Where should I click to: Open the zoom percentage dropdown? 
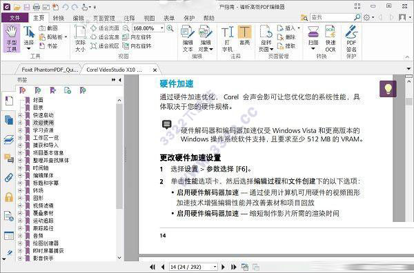pyautogui.click(x=162, y=28)
